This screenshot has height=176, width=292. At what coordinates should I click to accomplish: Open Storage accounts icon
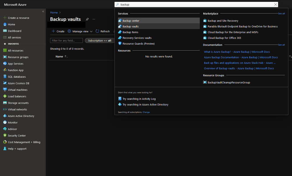(5, 103)
